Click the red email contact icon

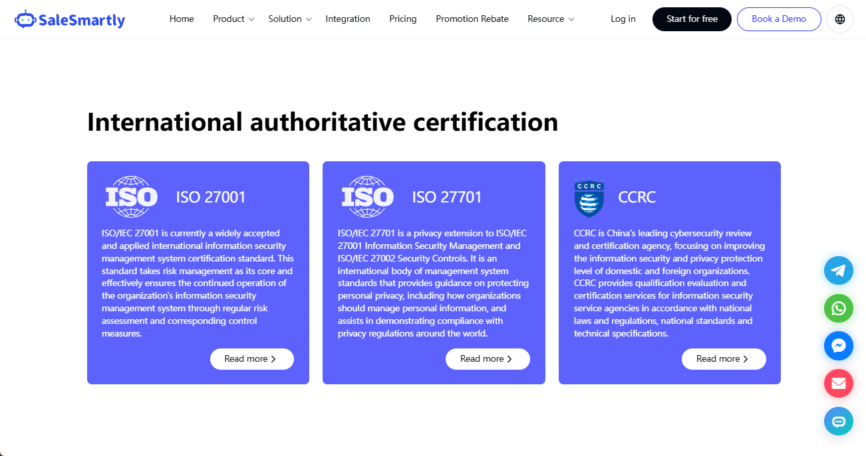coord(838,384)
